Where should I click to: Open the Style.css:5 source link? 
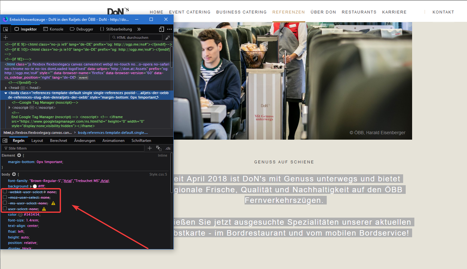tap(158, 174)
